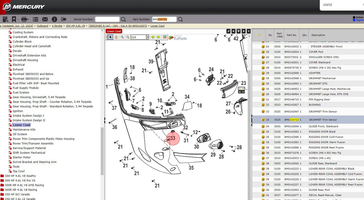Open the bookmark dropdown arrow
This screenshot has width=364, height=200.
(x=18, y=19)
